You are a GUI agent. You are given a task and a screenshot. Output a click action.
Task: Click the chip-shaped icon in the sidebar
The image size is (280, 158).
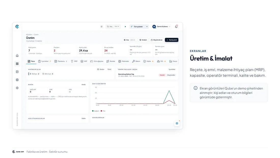pyautogui.click(x=17, y=80)
